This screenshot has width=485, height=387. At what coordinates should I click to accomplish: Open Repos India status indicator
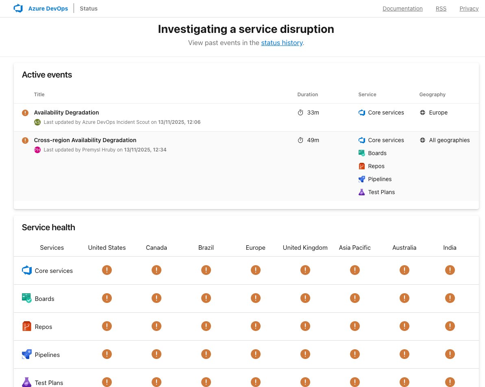click(x=450, y=326)
